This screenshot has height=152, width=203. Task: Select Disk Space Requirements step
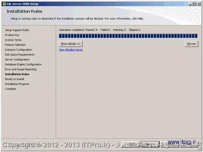click(x=20, y=55)
